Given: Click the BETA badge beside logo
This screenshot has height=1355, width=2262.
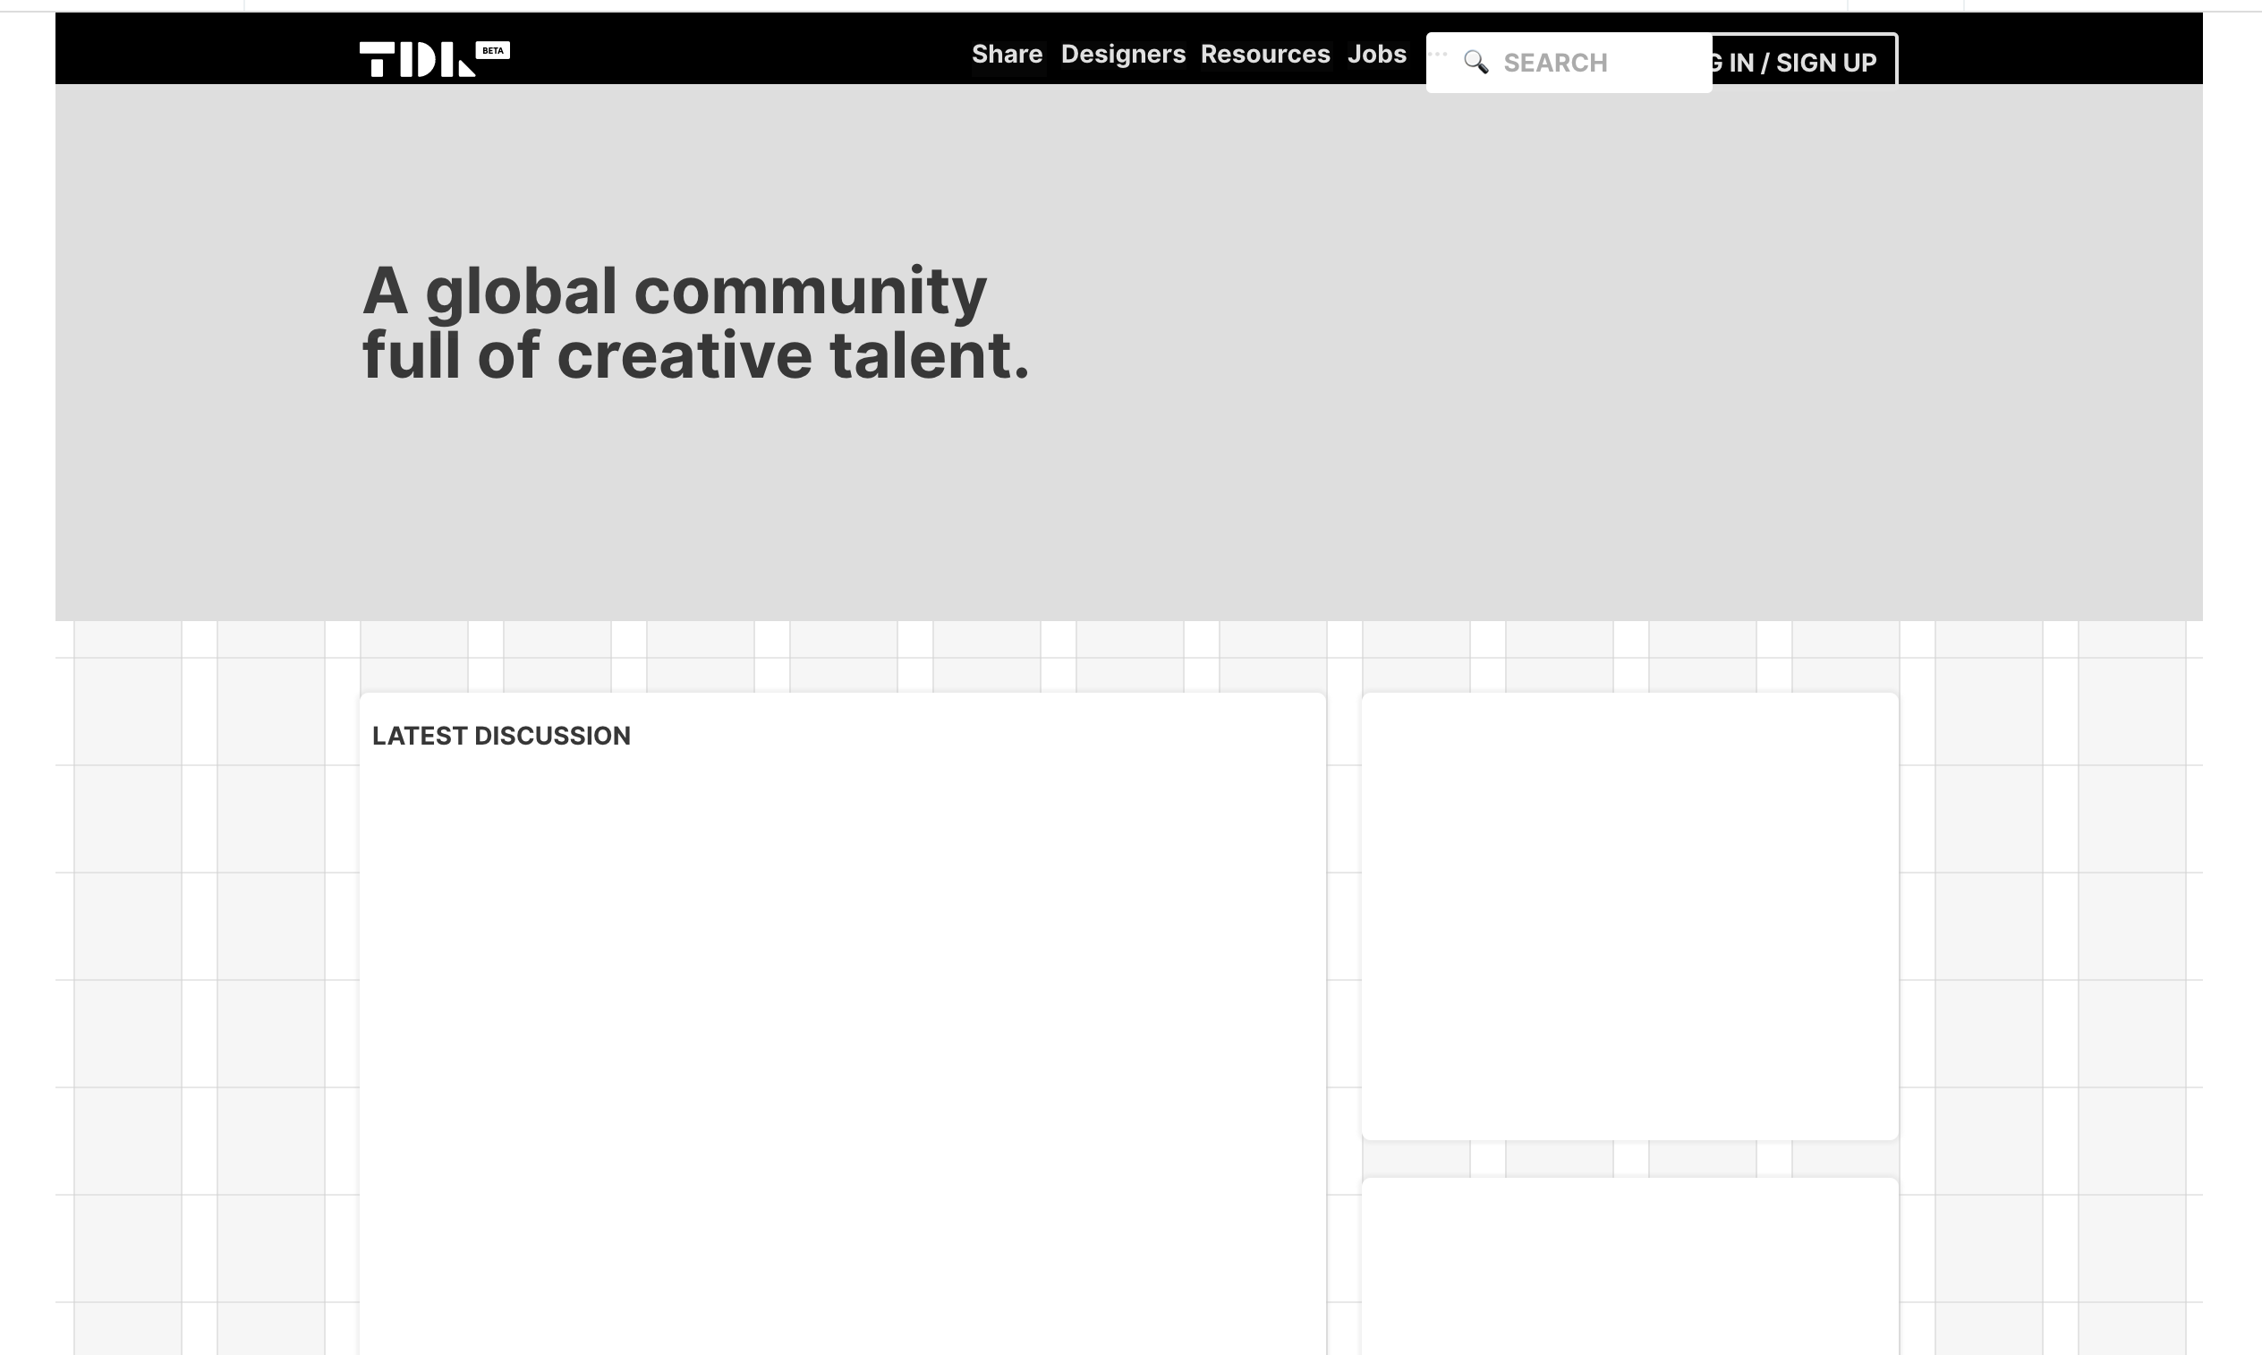Looking at the screenshot, I should 493,50.
